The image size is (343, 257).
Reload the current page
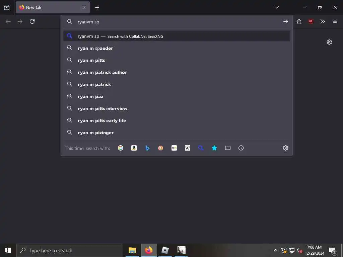[32, 21]
